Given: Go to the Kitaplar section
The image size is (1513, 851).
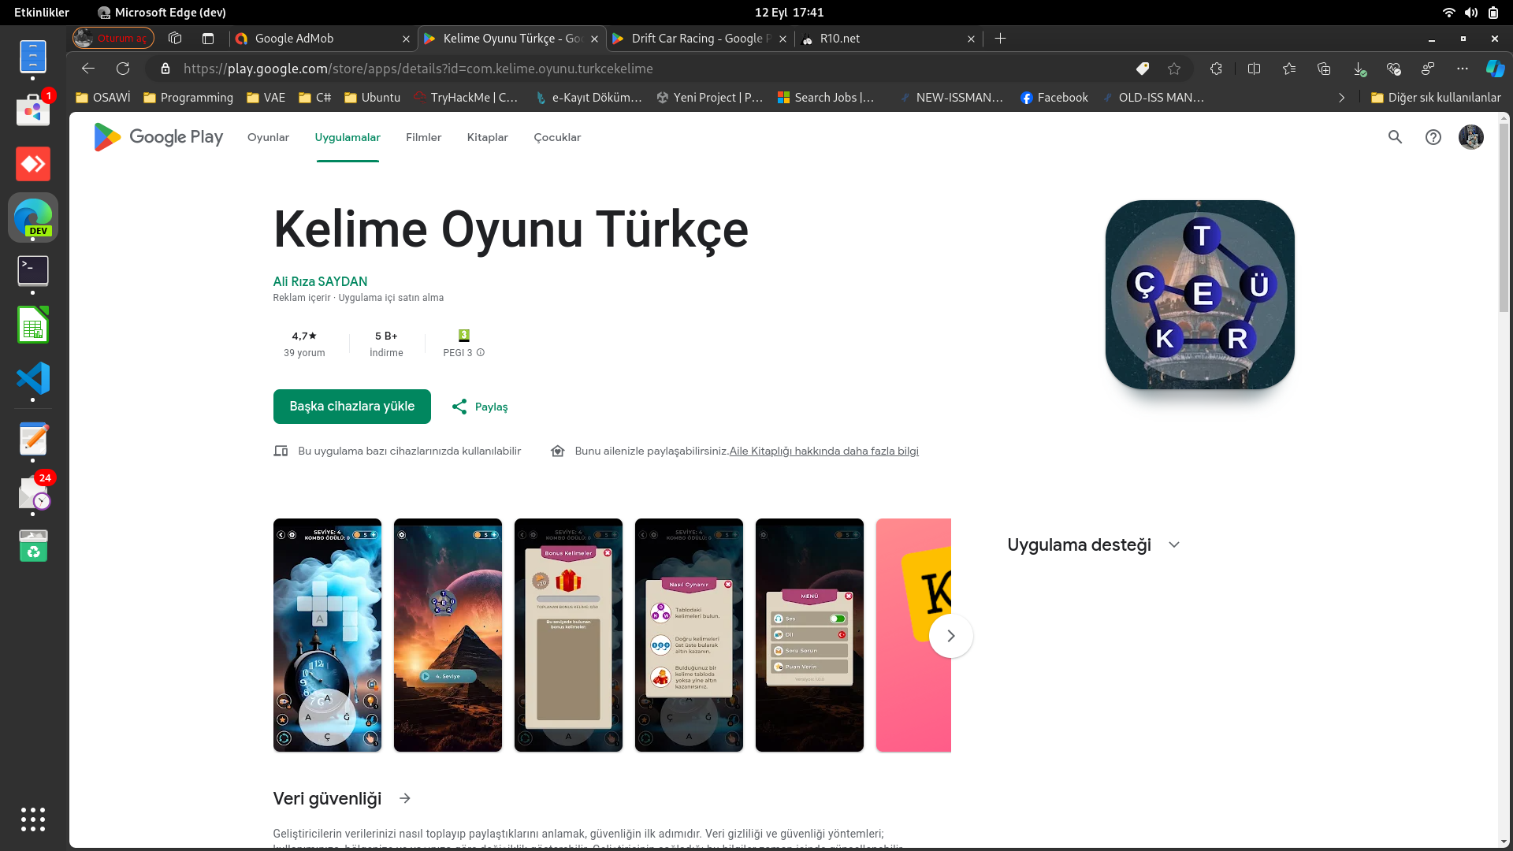Looking at the screenshot, I should (488, 137).
